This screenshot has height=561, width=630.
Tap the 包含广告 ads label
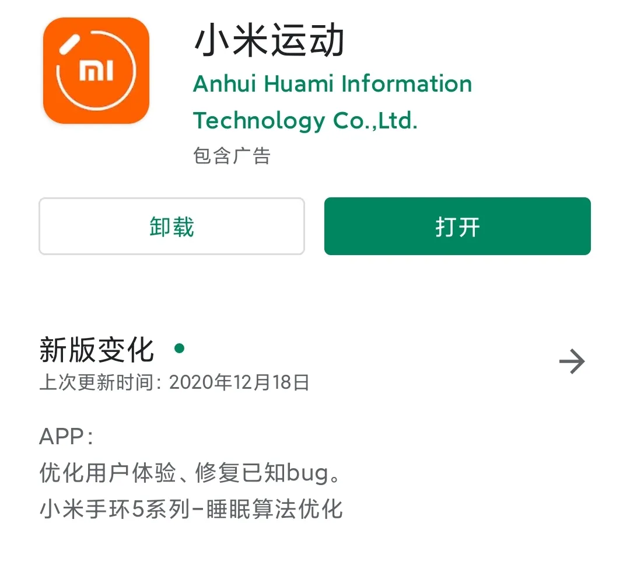pyautogui.click(x=232, y=156)
